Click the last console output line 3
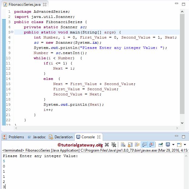Screen dimensions: 189x189 4,187
